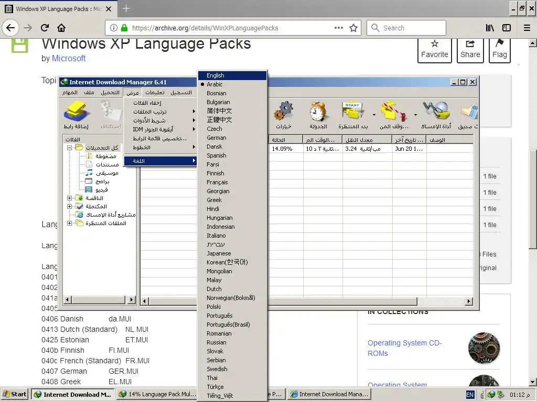Open the page actions three-dot menu
537x402 pixels.
[339, 28]
